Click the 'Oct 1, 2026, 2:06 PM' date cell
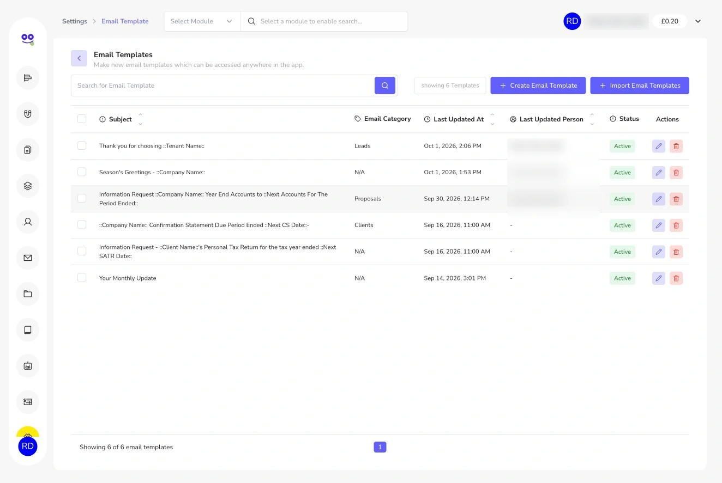Image resolution: width=722 pixels, height=483 pixels. [453, 146]
